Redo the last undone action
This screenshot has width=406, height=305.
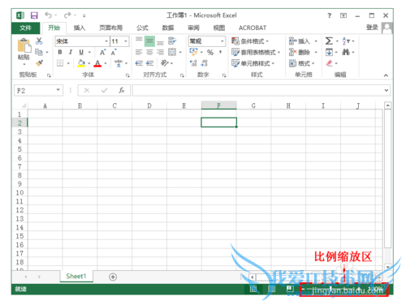tap(67, 15)
